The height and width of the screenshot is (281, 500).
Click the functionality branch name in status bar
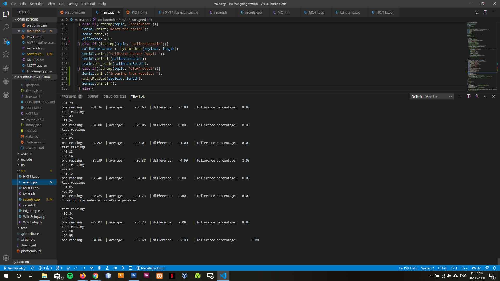click(17, 268)
